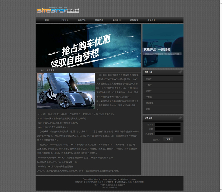Focus the 用户名 input field
222x192 pixels.
pyautogui.click(x=168, y=124)
